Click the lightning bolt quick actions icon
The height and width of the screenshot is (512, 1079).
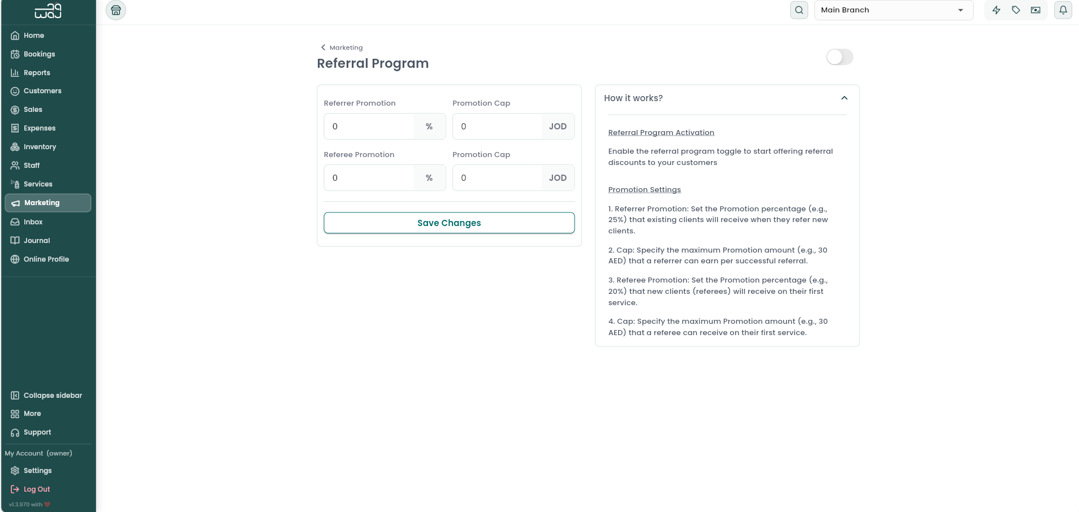(996, 10)
